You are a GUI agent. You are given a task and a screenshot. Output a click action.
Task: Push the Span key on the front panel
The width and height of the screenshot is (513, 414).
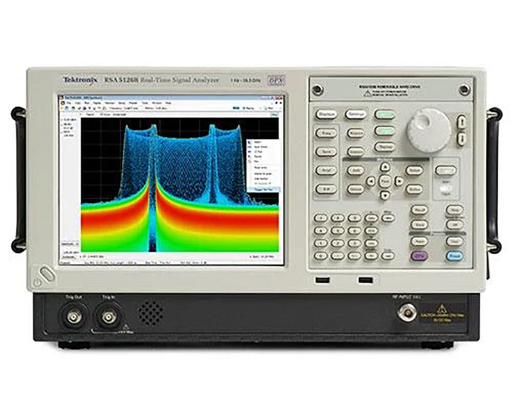point(326,152)
